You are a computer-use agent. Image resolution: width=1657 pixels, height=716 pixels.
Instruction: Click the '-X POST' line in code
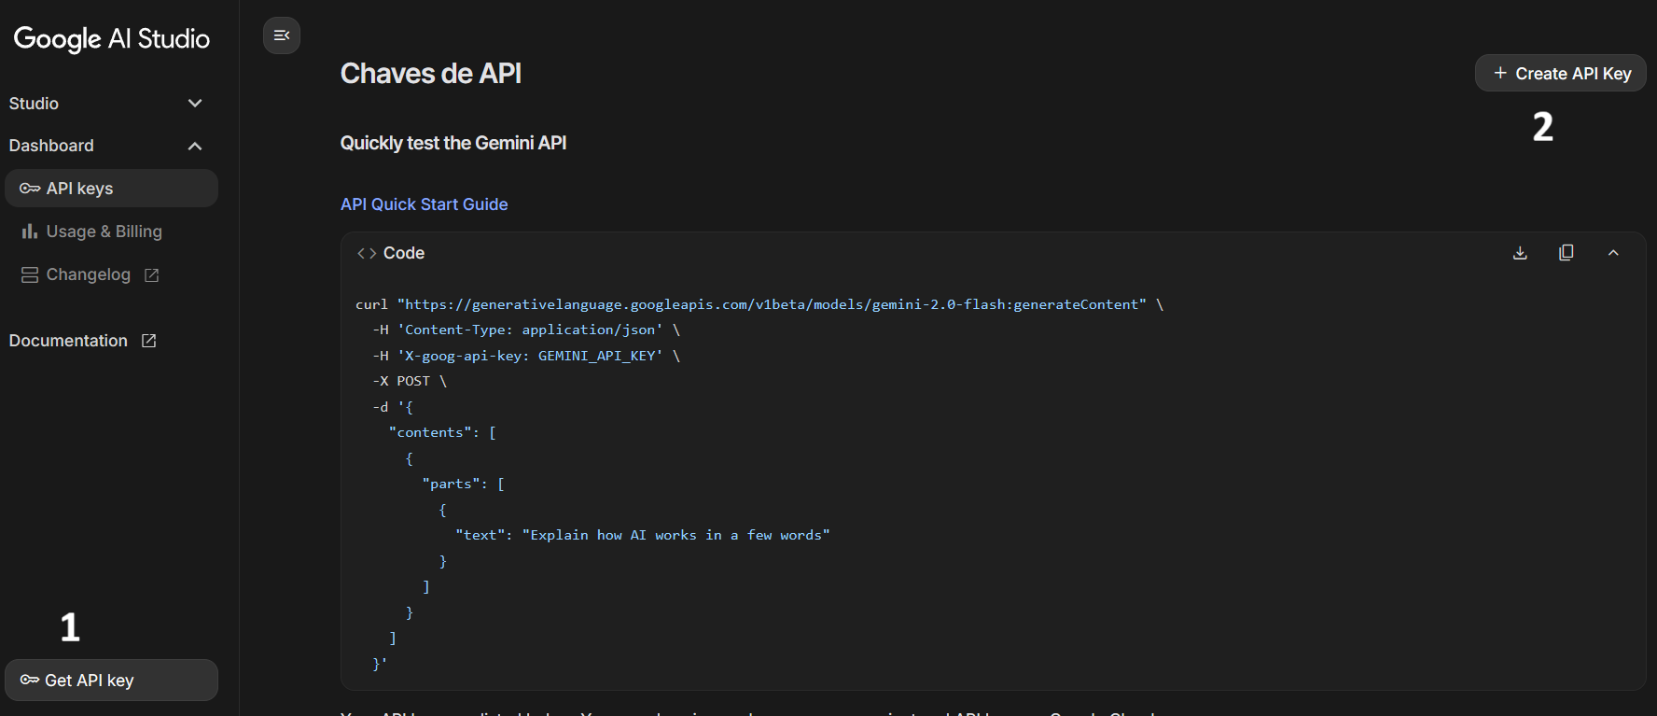pyautogui.click(x=410, y=381)
